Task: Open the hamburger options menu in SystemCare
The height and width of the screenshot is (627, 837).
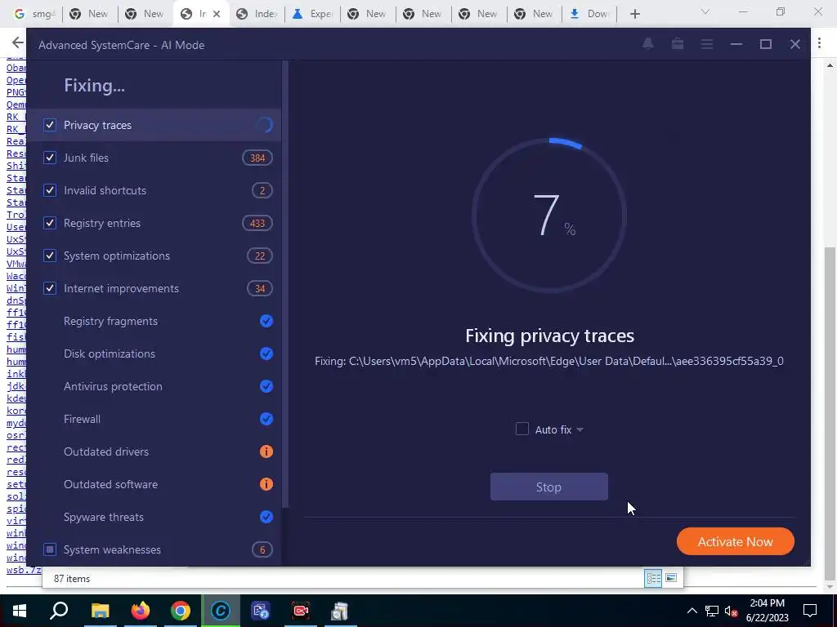Action: click(x=707, y=44)
